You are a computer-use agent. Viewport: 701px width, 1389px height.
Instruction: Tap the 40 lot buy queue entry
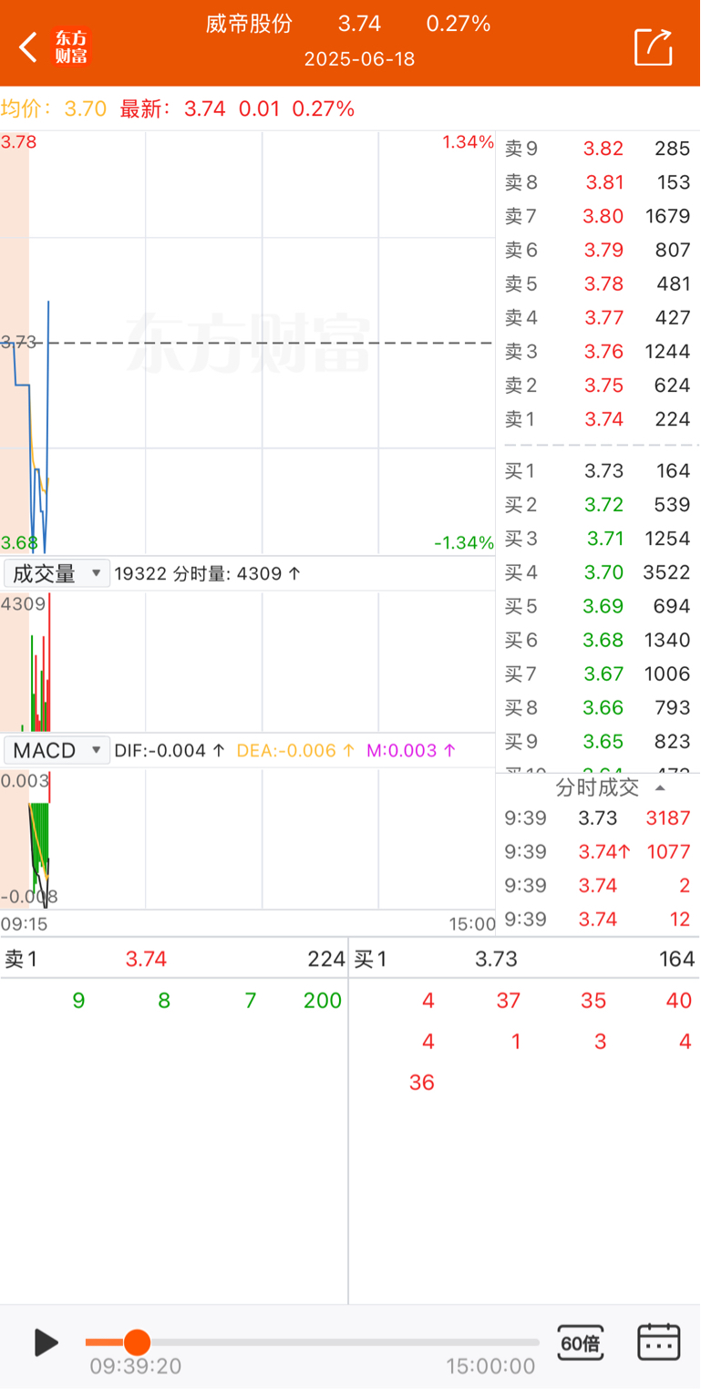click(679, 1001)
